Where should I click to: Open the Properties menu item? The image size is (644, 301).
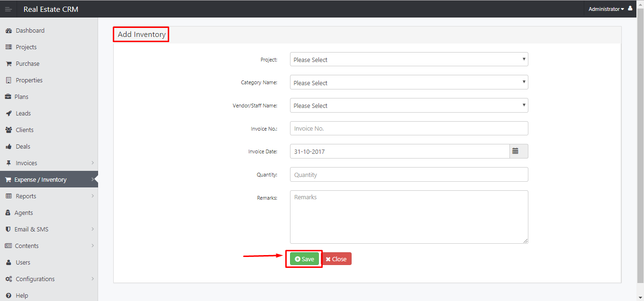tap(49, 80)
